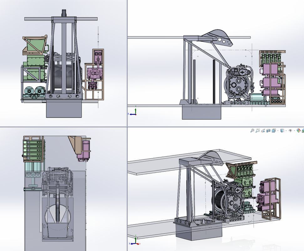Screen dimensions: 304x251
Task: Open the View Orientation cube
Action: (x=274, y=131)
